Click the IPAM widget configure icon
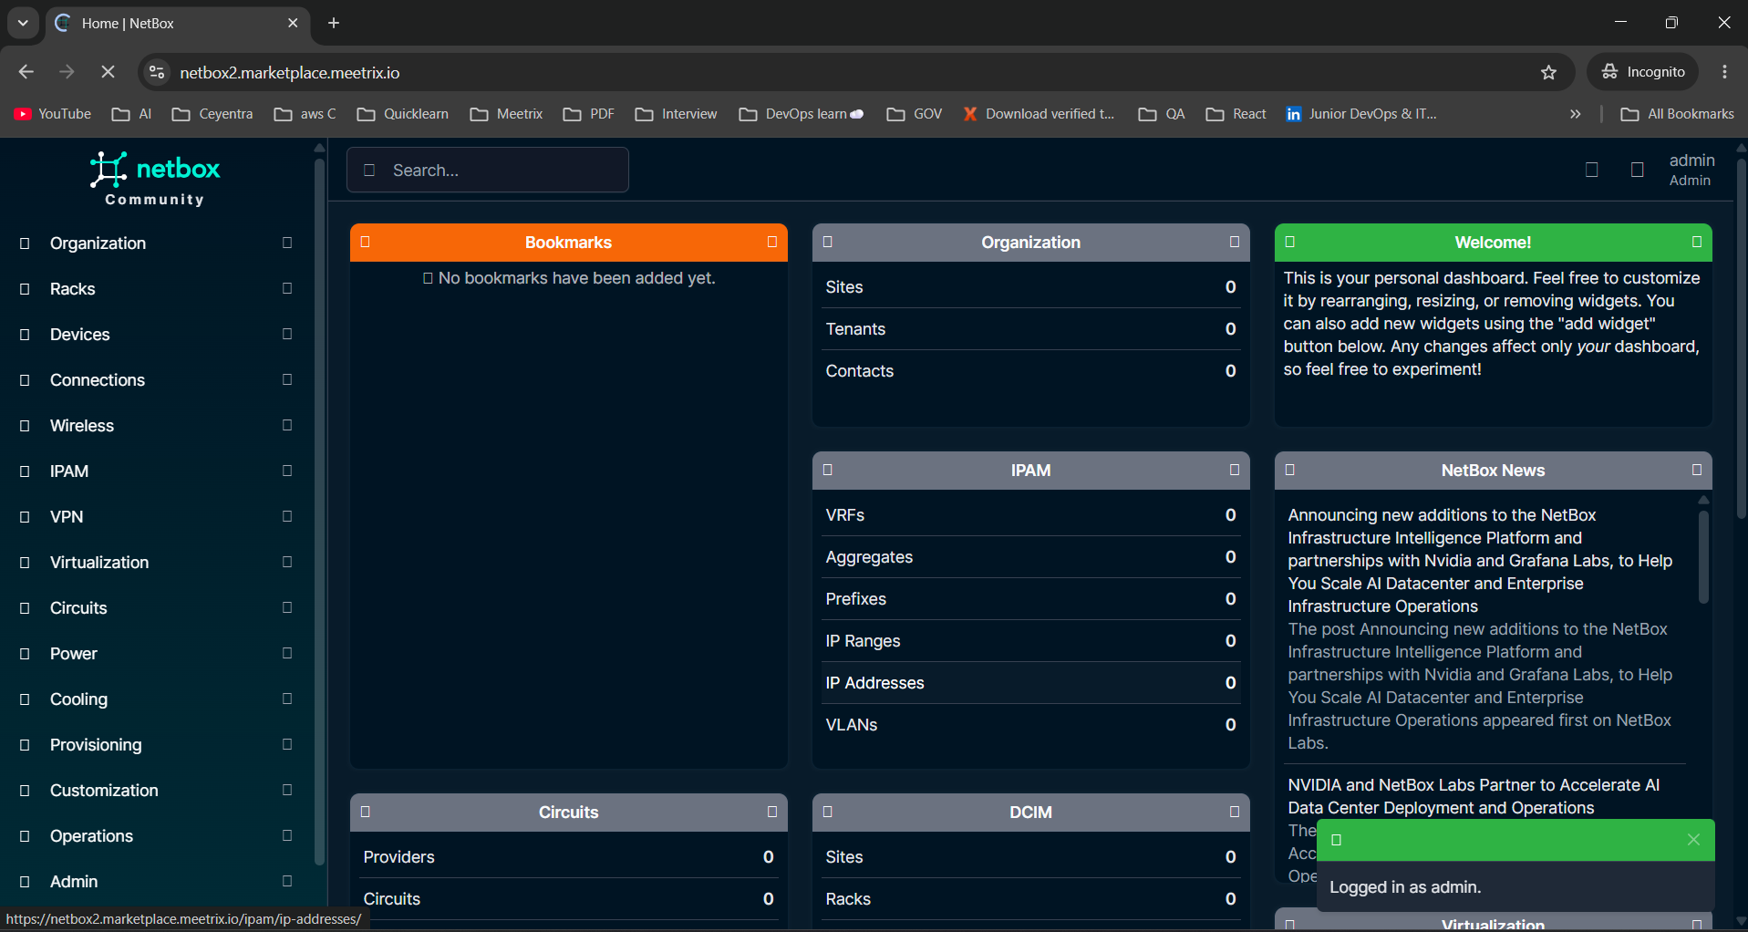This screenshot has width=1748, height=932. coord(828,470)
